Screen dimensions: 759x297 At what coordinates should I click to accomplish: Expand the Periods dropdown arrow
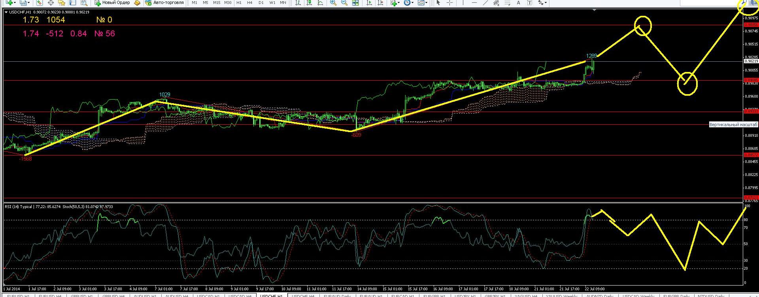click(412, 3)
